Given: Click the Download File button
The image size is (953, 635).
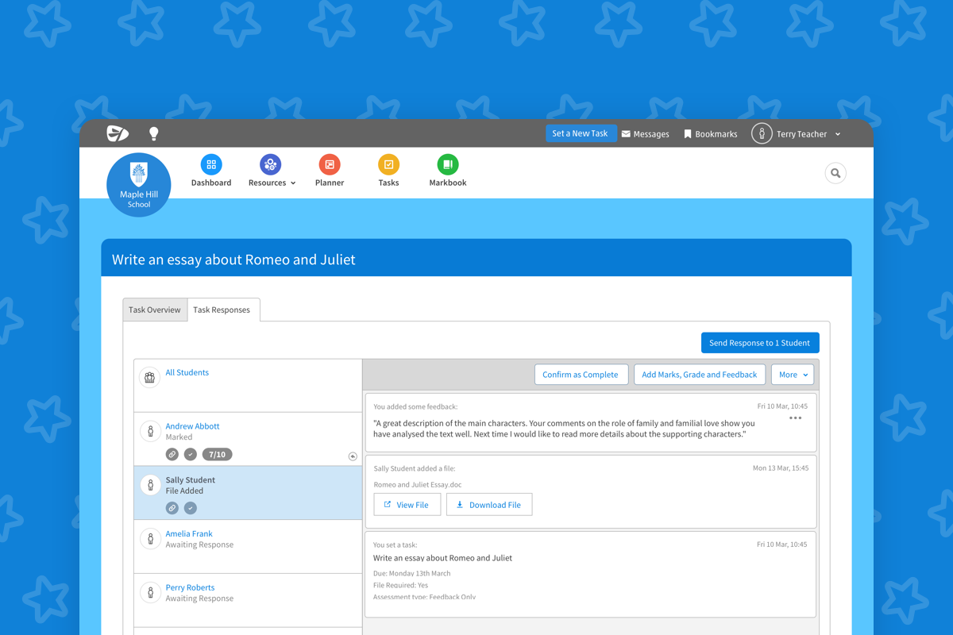Looking at the screenshot, I should point(489,505).
